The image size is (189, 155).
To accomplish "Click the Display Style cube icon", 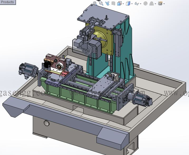I will [x=128, y=3].
